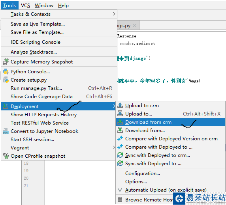226x205 pixels.
Task: Run manage.py Task entry
Action: [x=59, y=88]
